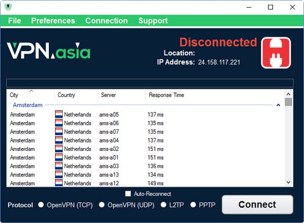304x223 pixels.
Task: Open the Preferences menu
Action: coord(53,20)
